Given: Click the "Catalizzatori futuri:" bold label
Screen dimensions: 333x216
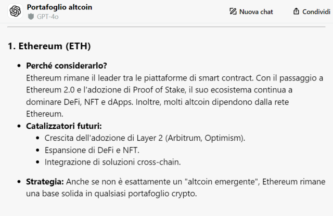Looking at the screenshot, I should 64,126.
